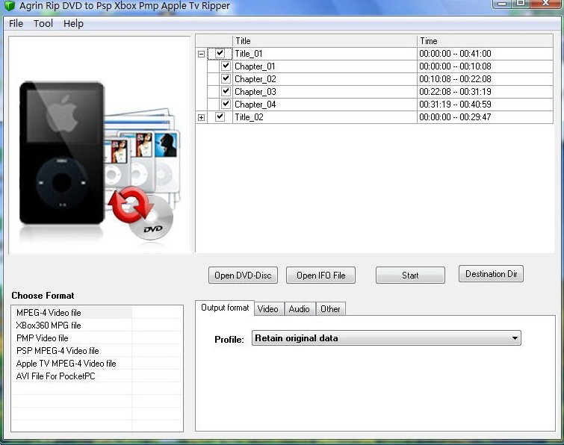Image resolution: width=564 pixels, height=445 pixels.
Task: Switch to the Other tab
Action: tap(330, 309)
